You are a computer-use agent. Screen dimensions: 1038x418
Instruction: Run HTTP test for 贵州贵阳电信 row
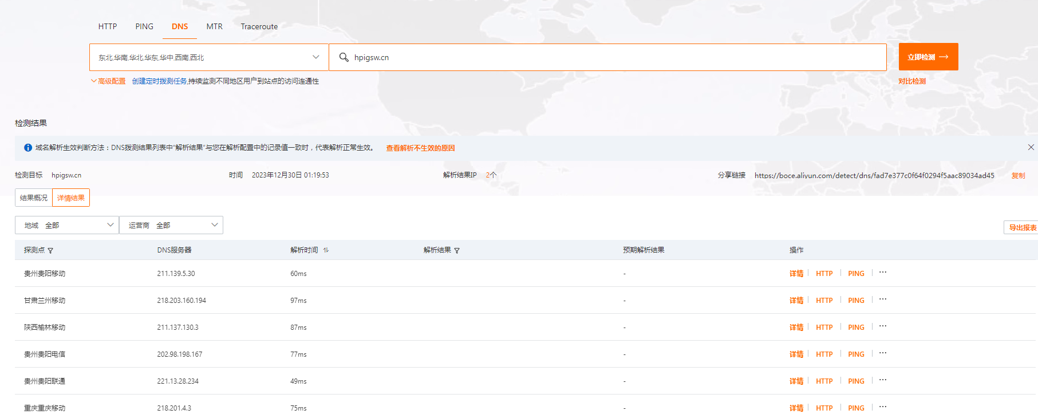(824, 354)
